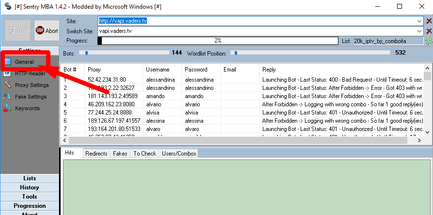Image resolution: width=433 pixels, height=215 pixels.
Task: Click bot 4's Logging with wrong combo reply
Action: (342, 104)
